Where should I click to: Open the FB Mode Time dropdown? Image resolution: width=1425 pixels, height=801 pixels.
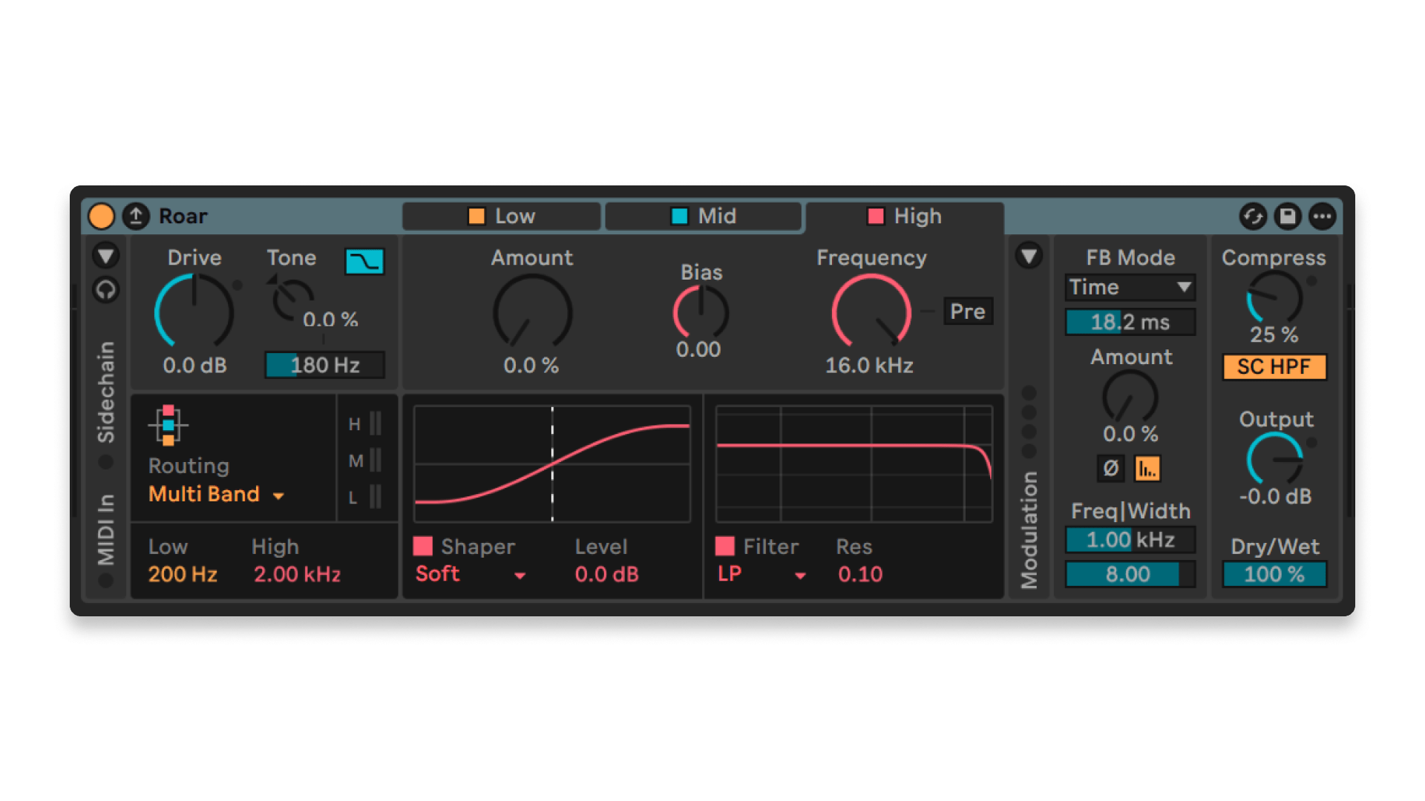point(1130,287)
